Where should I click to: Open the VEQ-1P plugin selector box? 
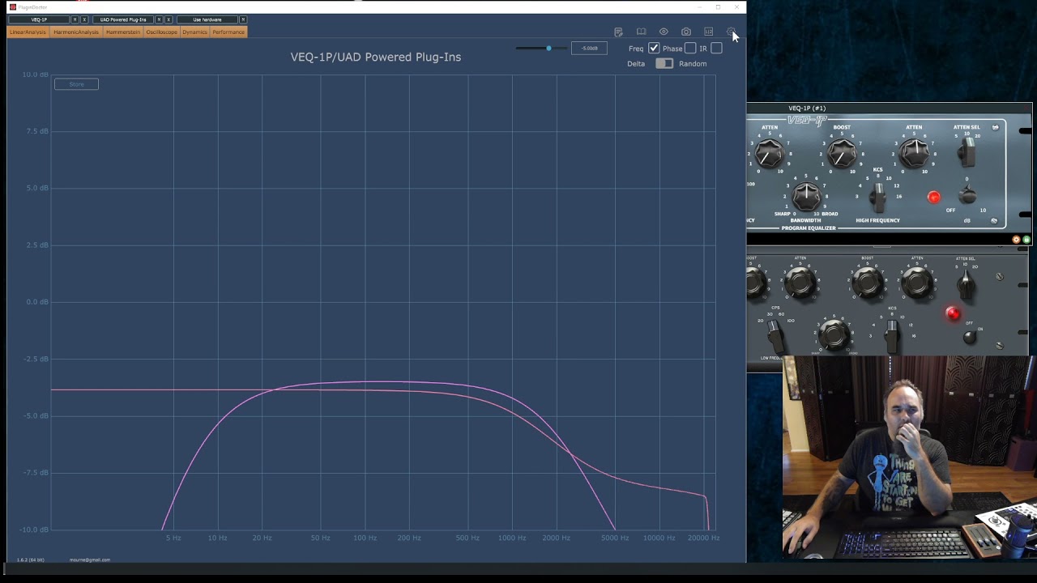(39, 19)
